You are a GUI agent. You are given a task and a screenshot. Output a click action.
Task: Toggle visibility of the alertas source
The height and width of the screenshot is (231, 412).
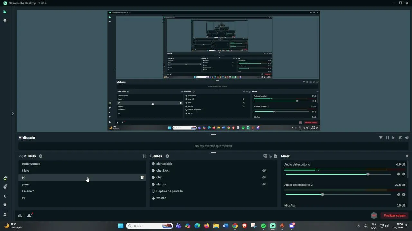click(x=264, y=184)
